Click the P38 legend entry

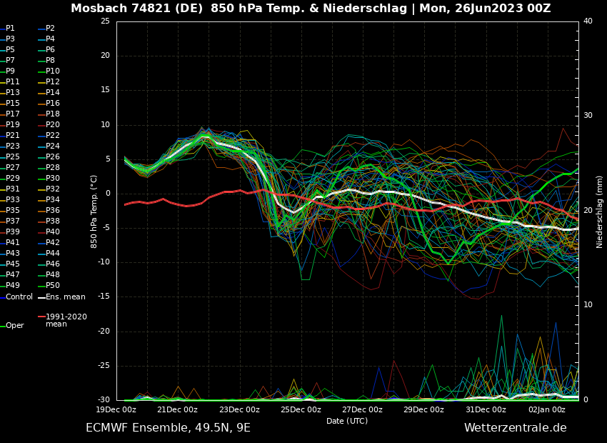[53, 221]
